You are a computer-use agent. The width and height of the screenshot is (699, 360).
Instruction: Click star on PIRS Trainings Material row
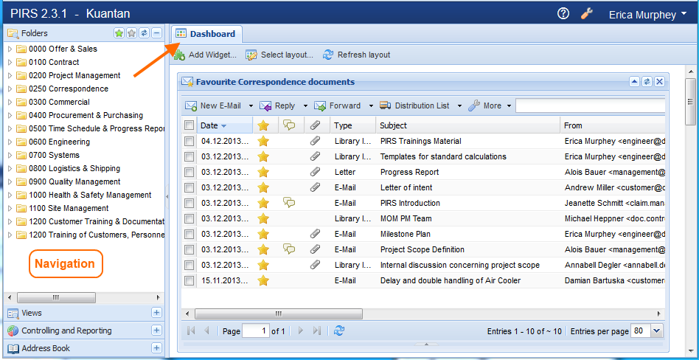(x=263, y=142)
